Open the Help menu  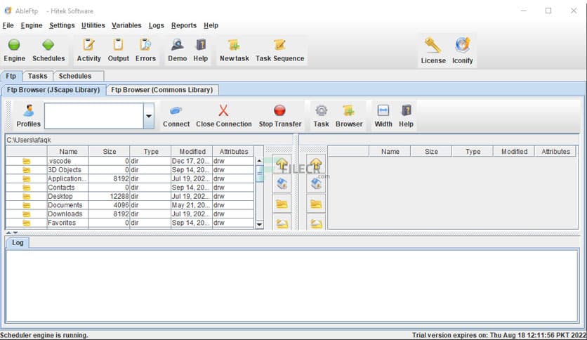(211, 25)
